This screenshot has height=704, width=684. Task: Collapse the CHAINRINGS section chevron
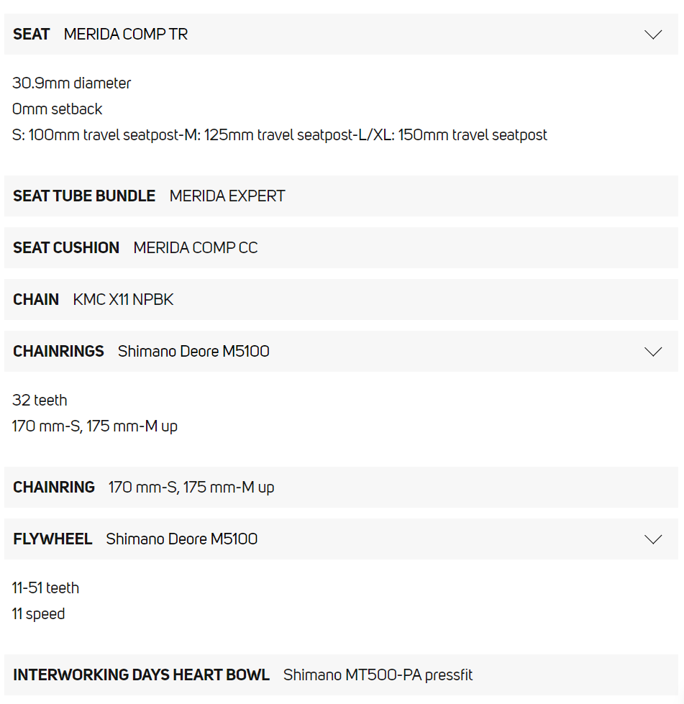pos(652,352)
